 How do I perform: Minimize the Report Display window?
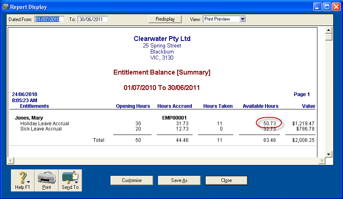tap(317, 7)
